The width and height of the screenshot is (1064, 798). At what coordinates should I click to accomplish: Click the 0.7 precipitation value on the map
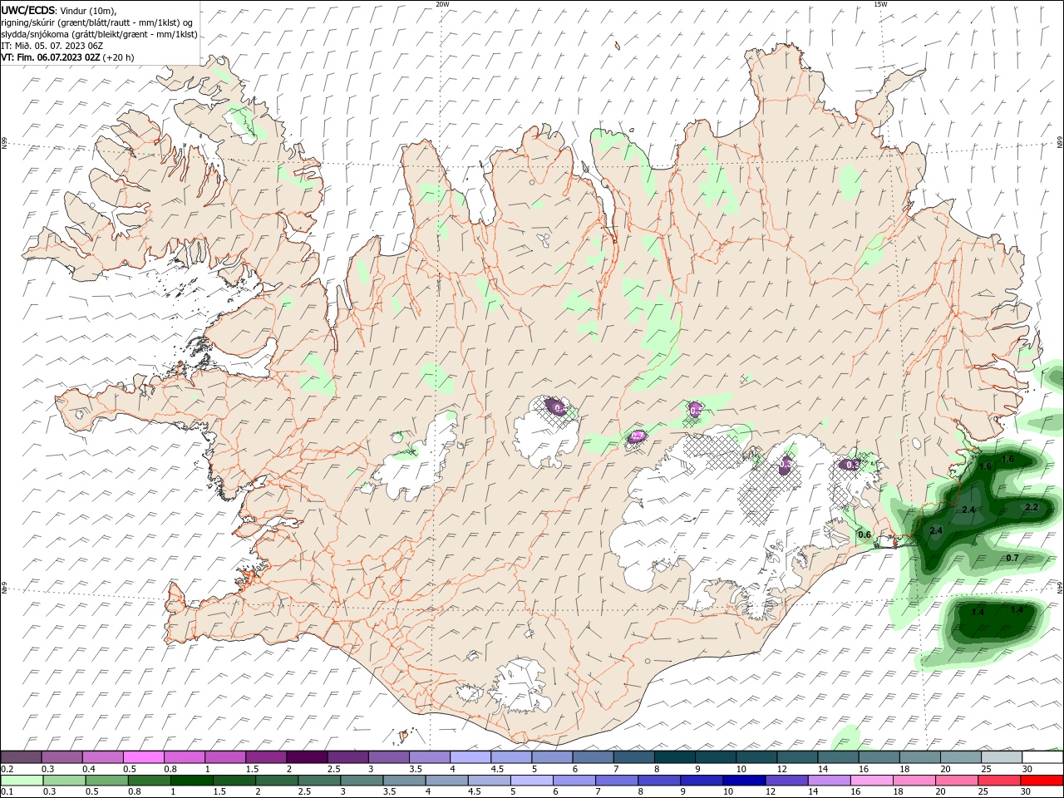(x=1012, y=558)
